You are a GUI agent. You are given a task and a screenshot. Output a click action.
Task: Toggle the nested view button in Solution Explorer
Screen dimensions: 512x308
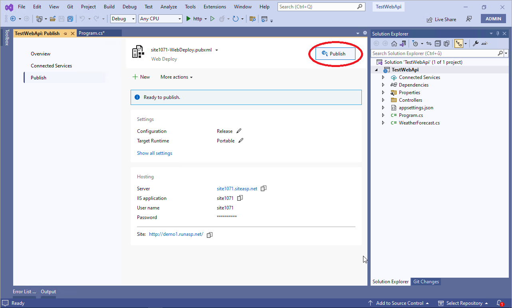pos(459,43)
